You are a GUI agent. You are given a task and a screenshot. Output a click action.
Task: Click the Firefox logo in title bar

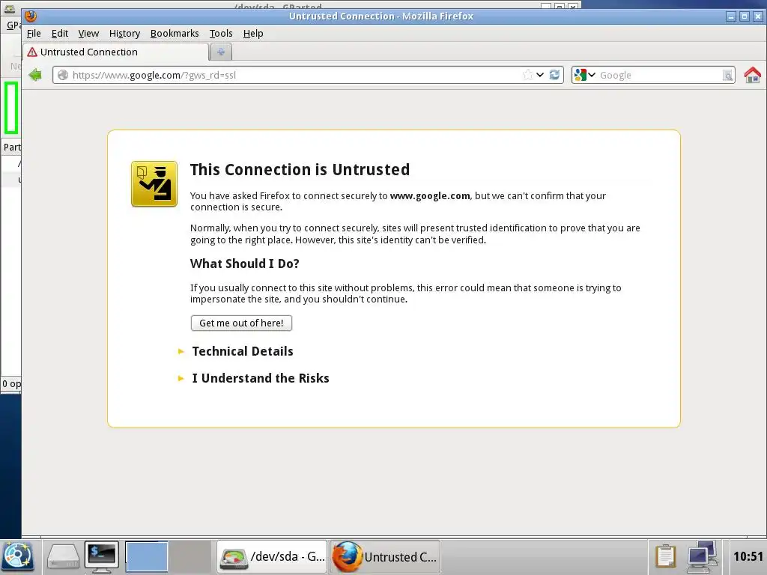(x=31, y=16)
